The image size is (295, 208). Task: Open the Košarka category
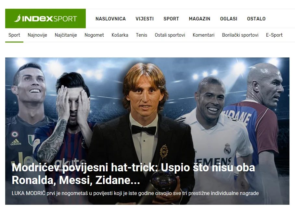pyautogui.click(x=120, y=35)
